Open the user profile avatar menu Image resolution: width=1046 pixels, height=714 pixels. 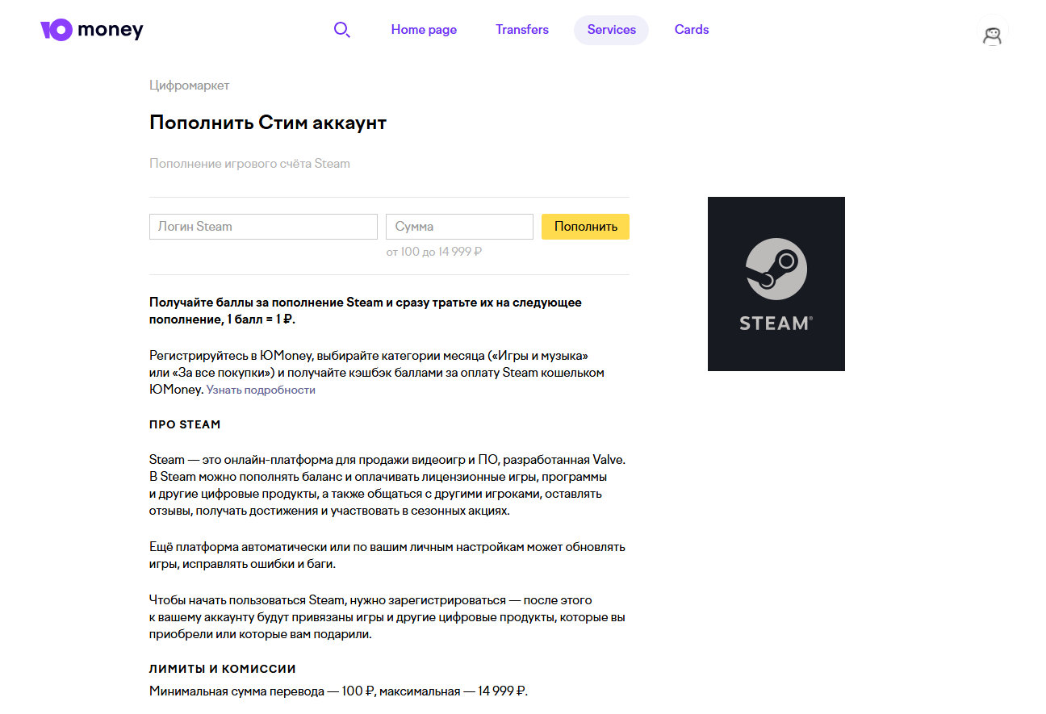click(x=992, y=32)
